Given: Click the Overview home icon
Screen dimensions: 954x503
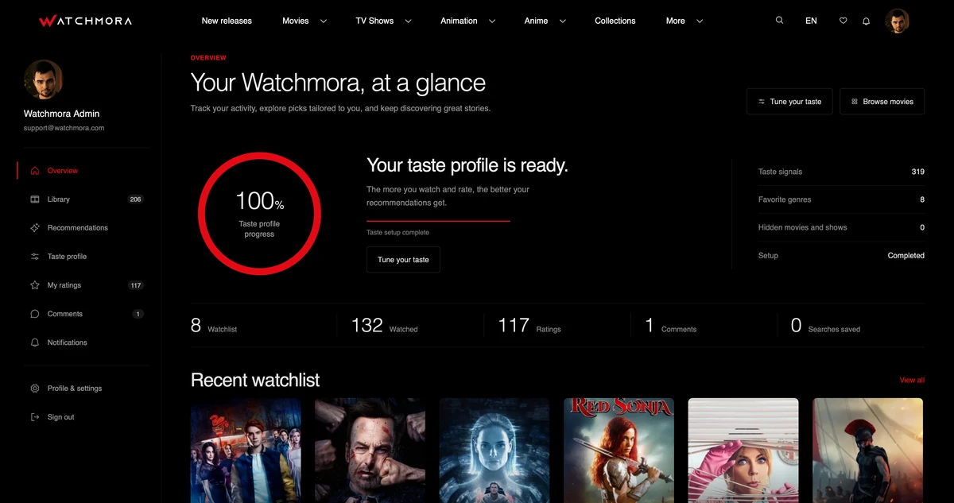Looking at the screenshot, I should click(x=35, y=171).
